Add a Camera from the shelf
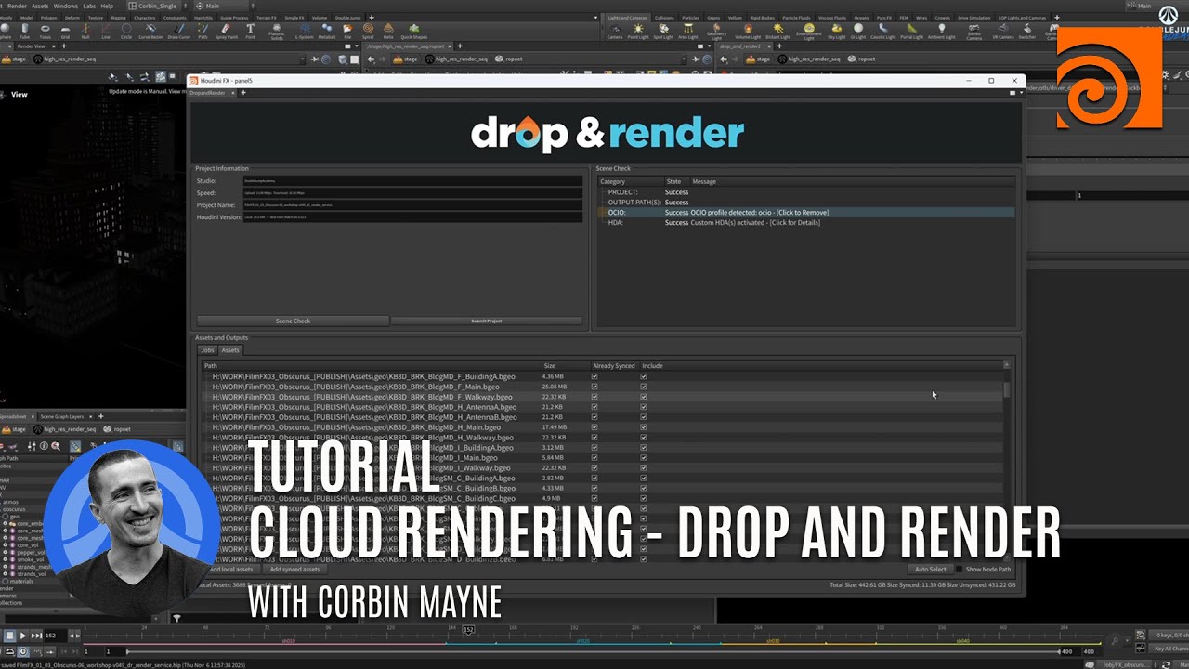This screenshot has width=1189, height=669. pyautogui.click(x=615, y=31)
